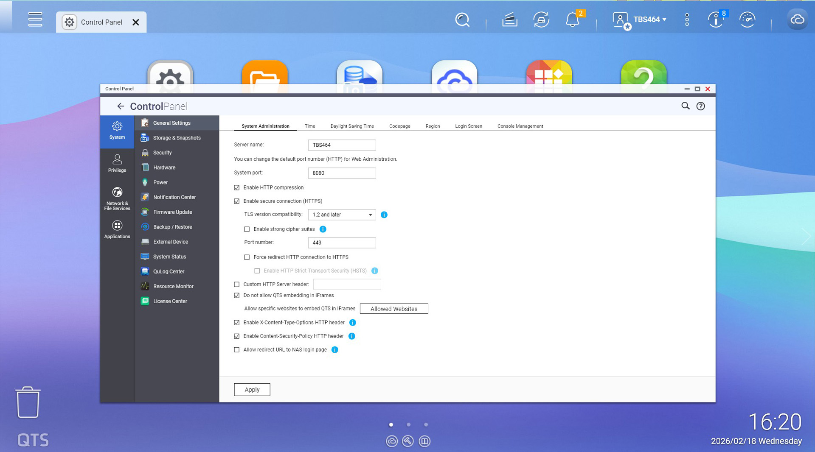Image resolution: width=815 pixels, height=452 pixels.
Task: Open the Allowed Websites button
Action: tap(393, 309)
